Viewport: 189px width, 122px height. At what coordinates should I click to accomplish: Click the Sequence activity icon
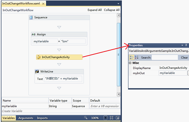[31, 18]
